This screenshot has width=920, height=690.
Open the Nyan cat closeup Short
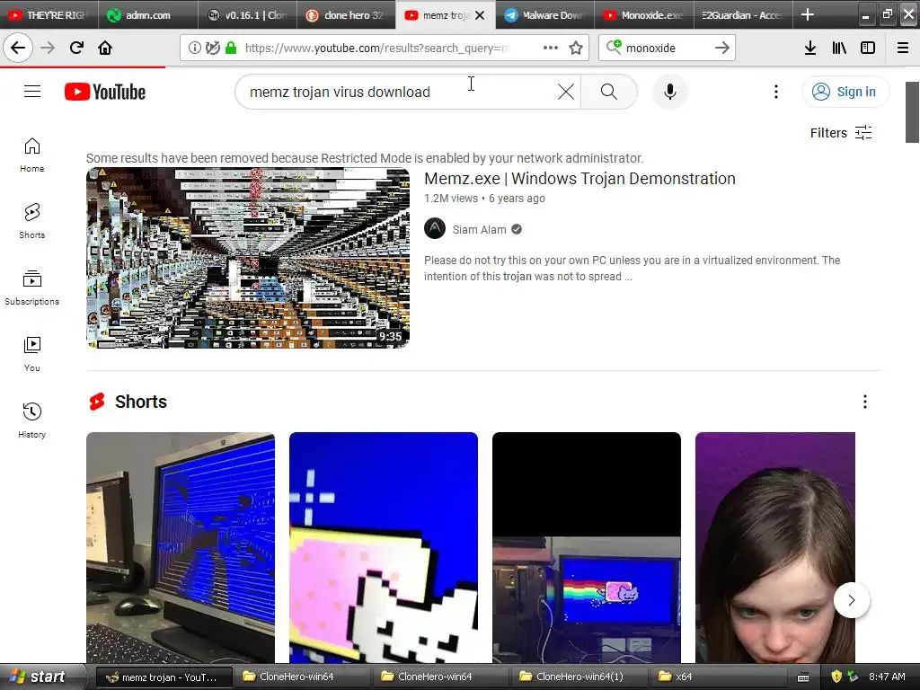point(383,547)
